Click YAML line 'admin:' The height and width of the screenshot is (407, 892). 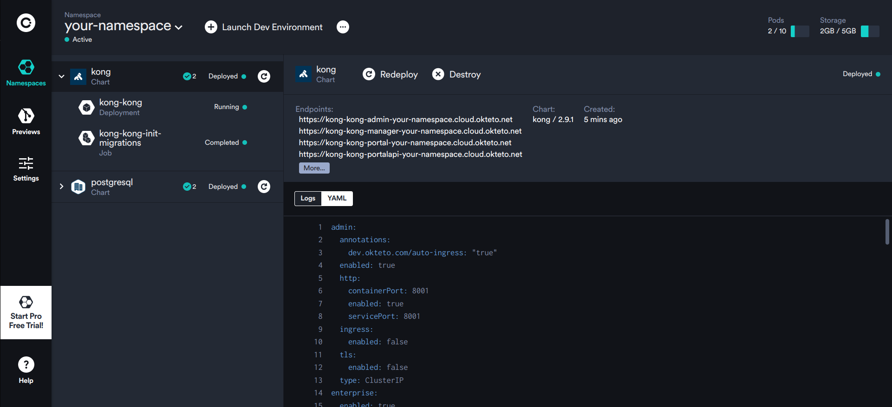[344, 227]
